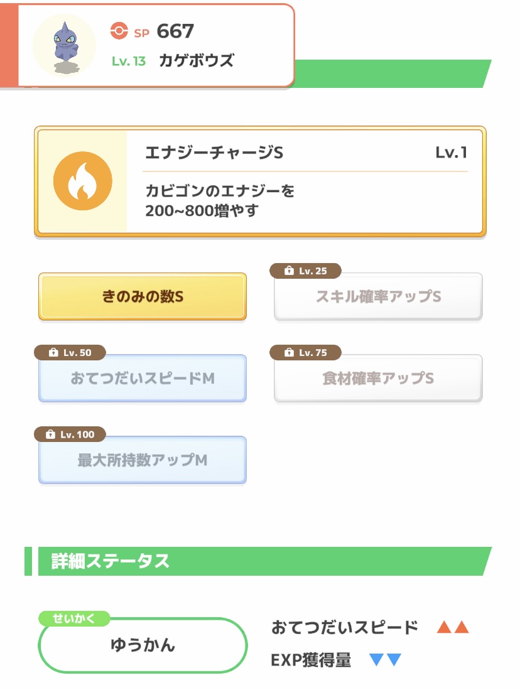Tap the SP 667 value
Screen dimensions: 520x690
tap(175, 31)
